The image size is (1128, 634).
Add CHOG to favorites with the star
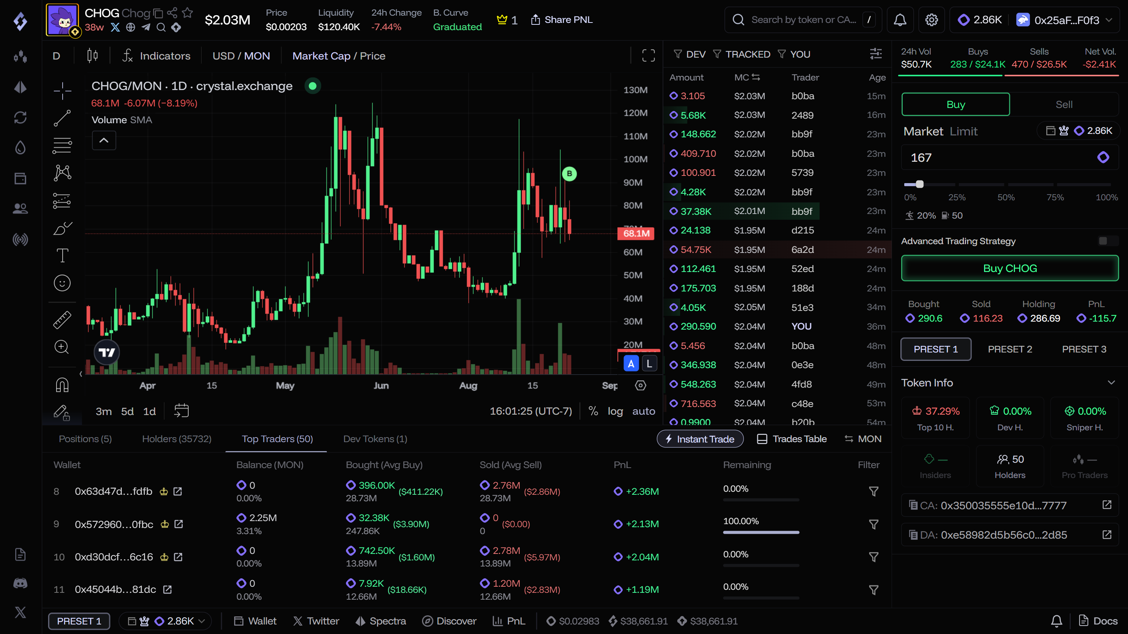coord(187,13)
